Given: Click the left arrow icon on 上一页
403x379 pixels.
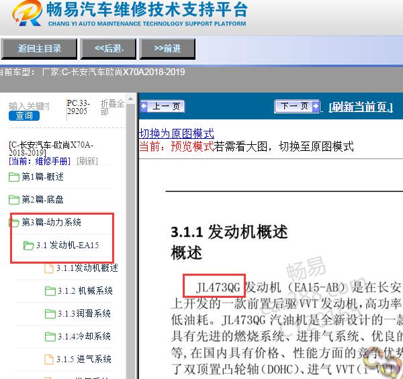Looking at the screenshot, I should (144, 106).
